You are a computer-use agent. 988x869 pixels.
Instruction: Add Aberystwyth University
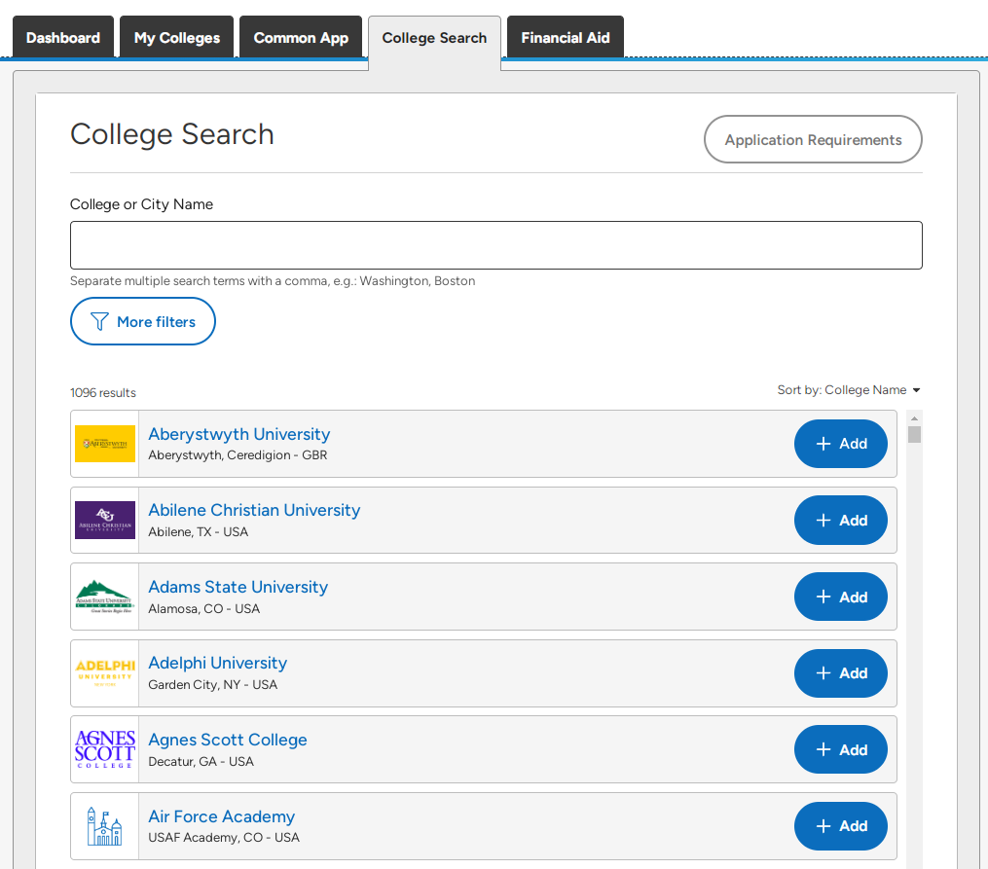click(x=841, y=444)
